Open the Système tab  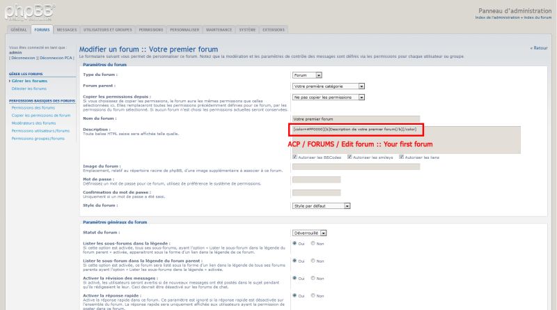pos(247,30)
